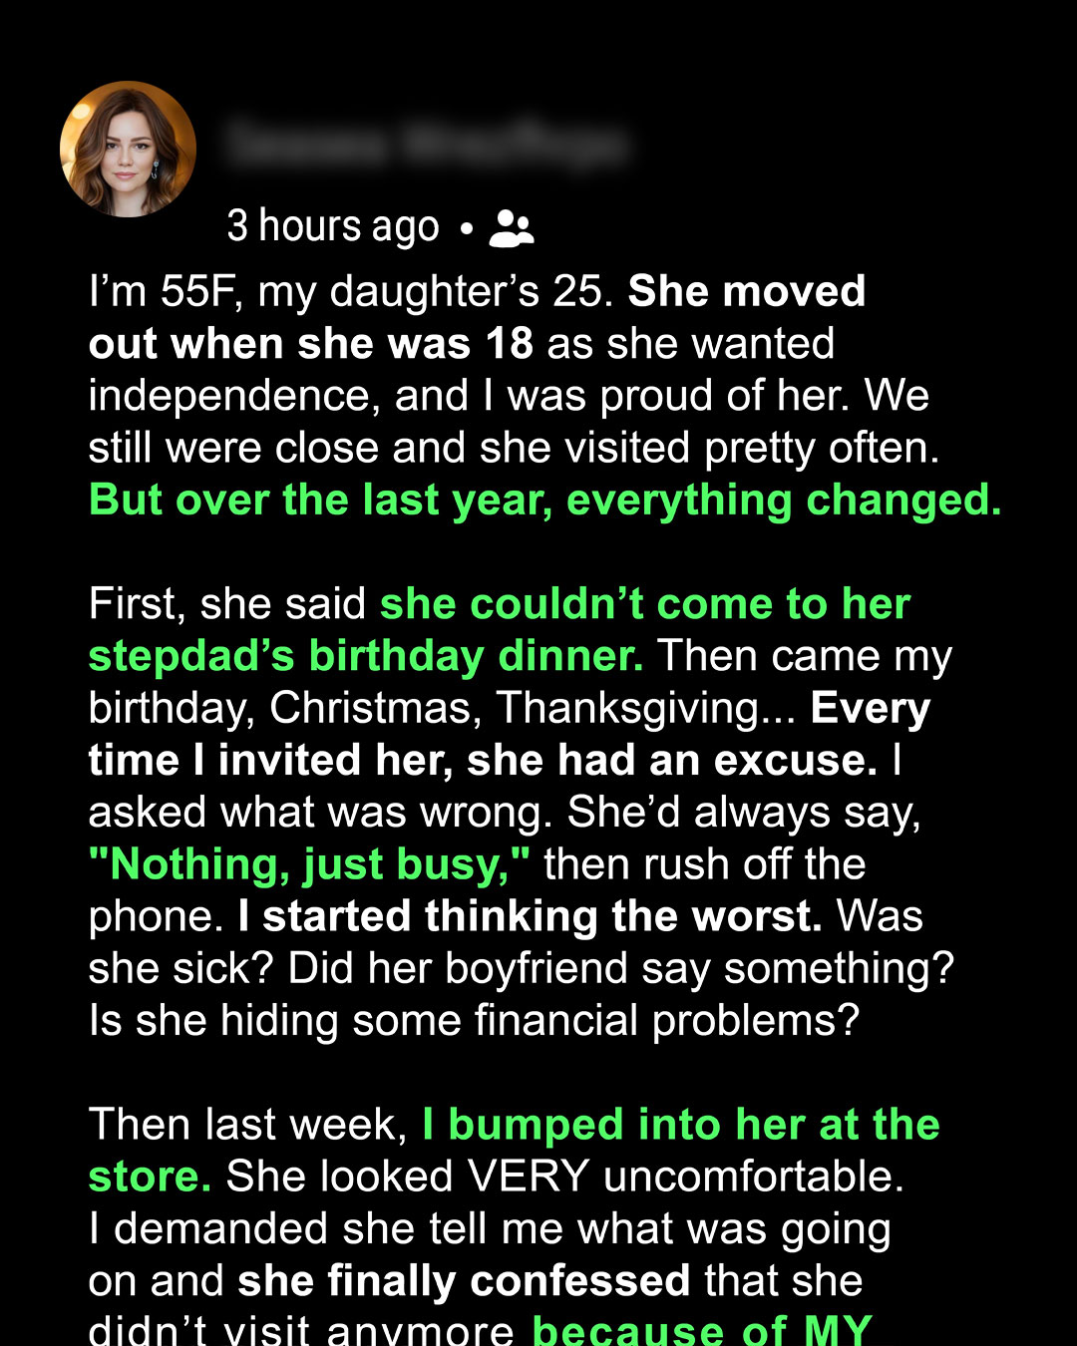Click the green quote "Nothing, just busy,"
Viewport: 1077px width, 1346px height.
click(309, 864)
